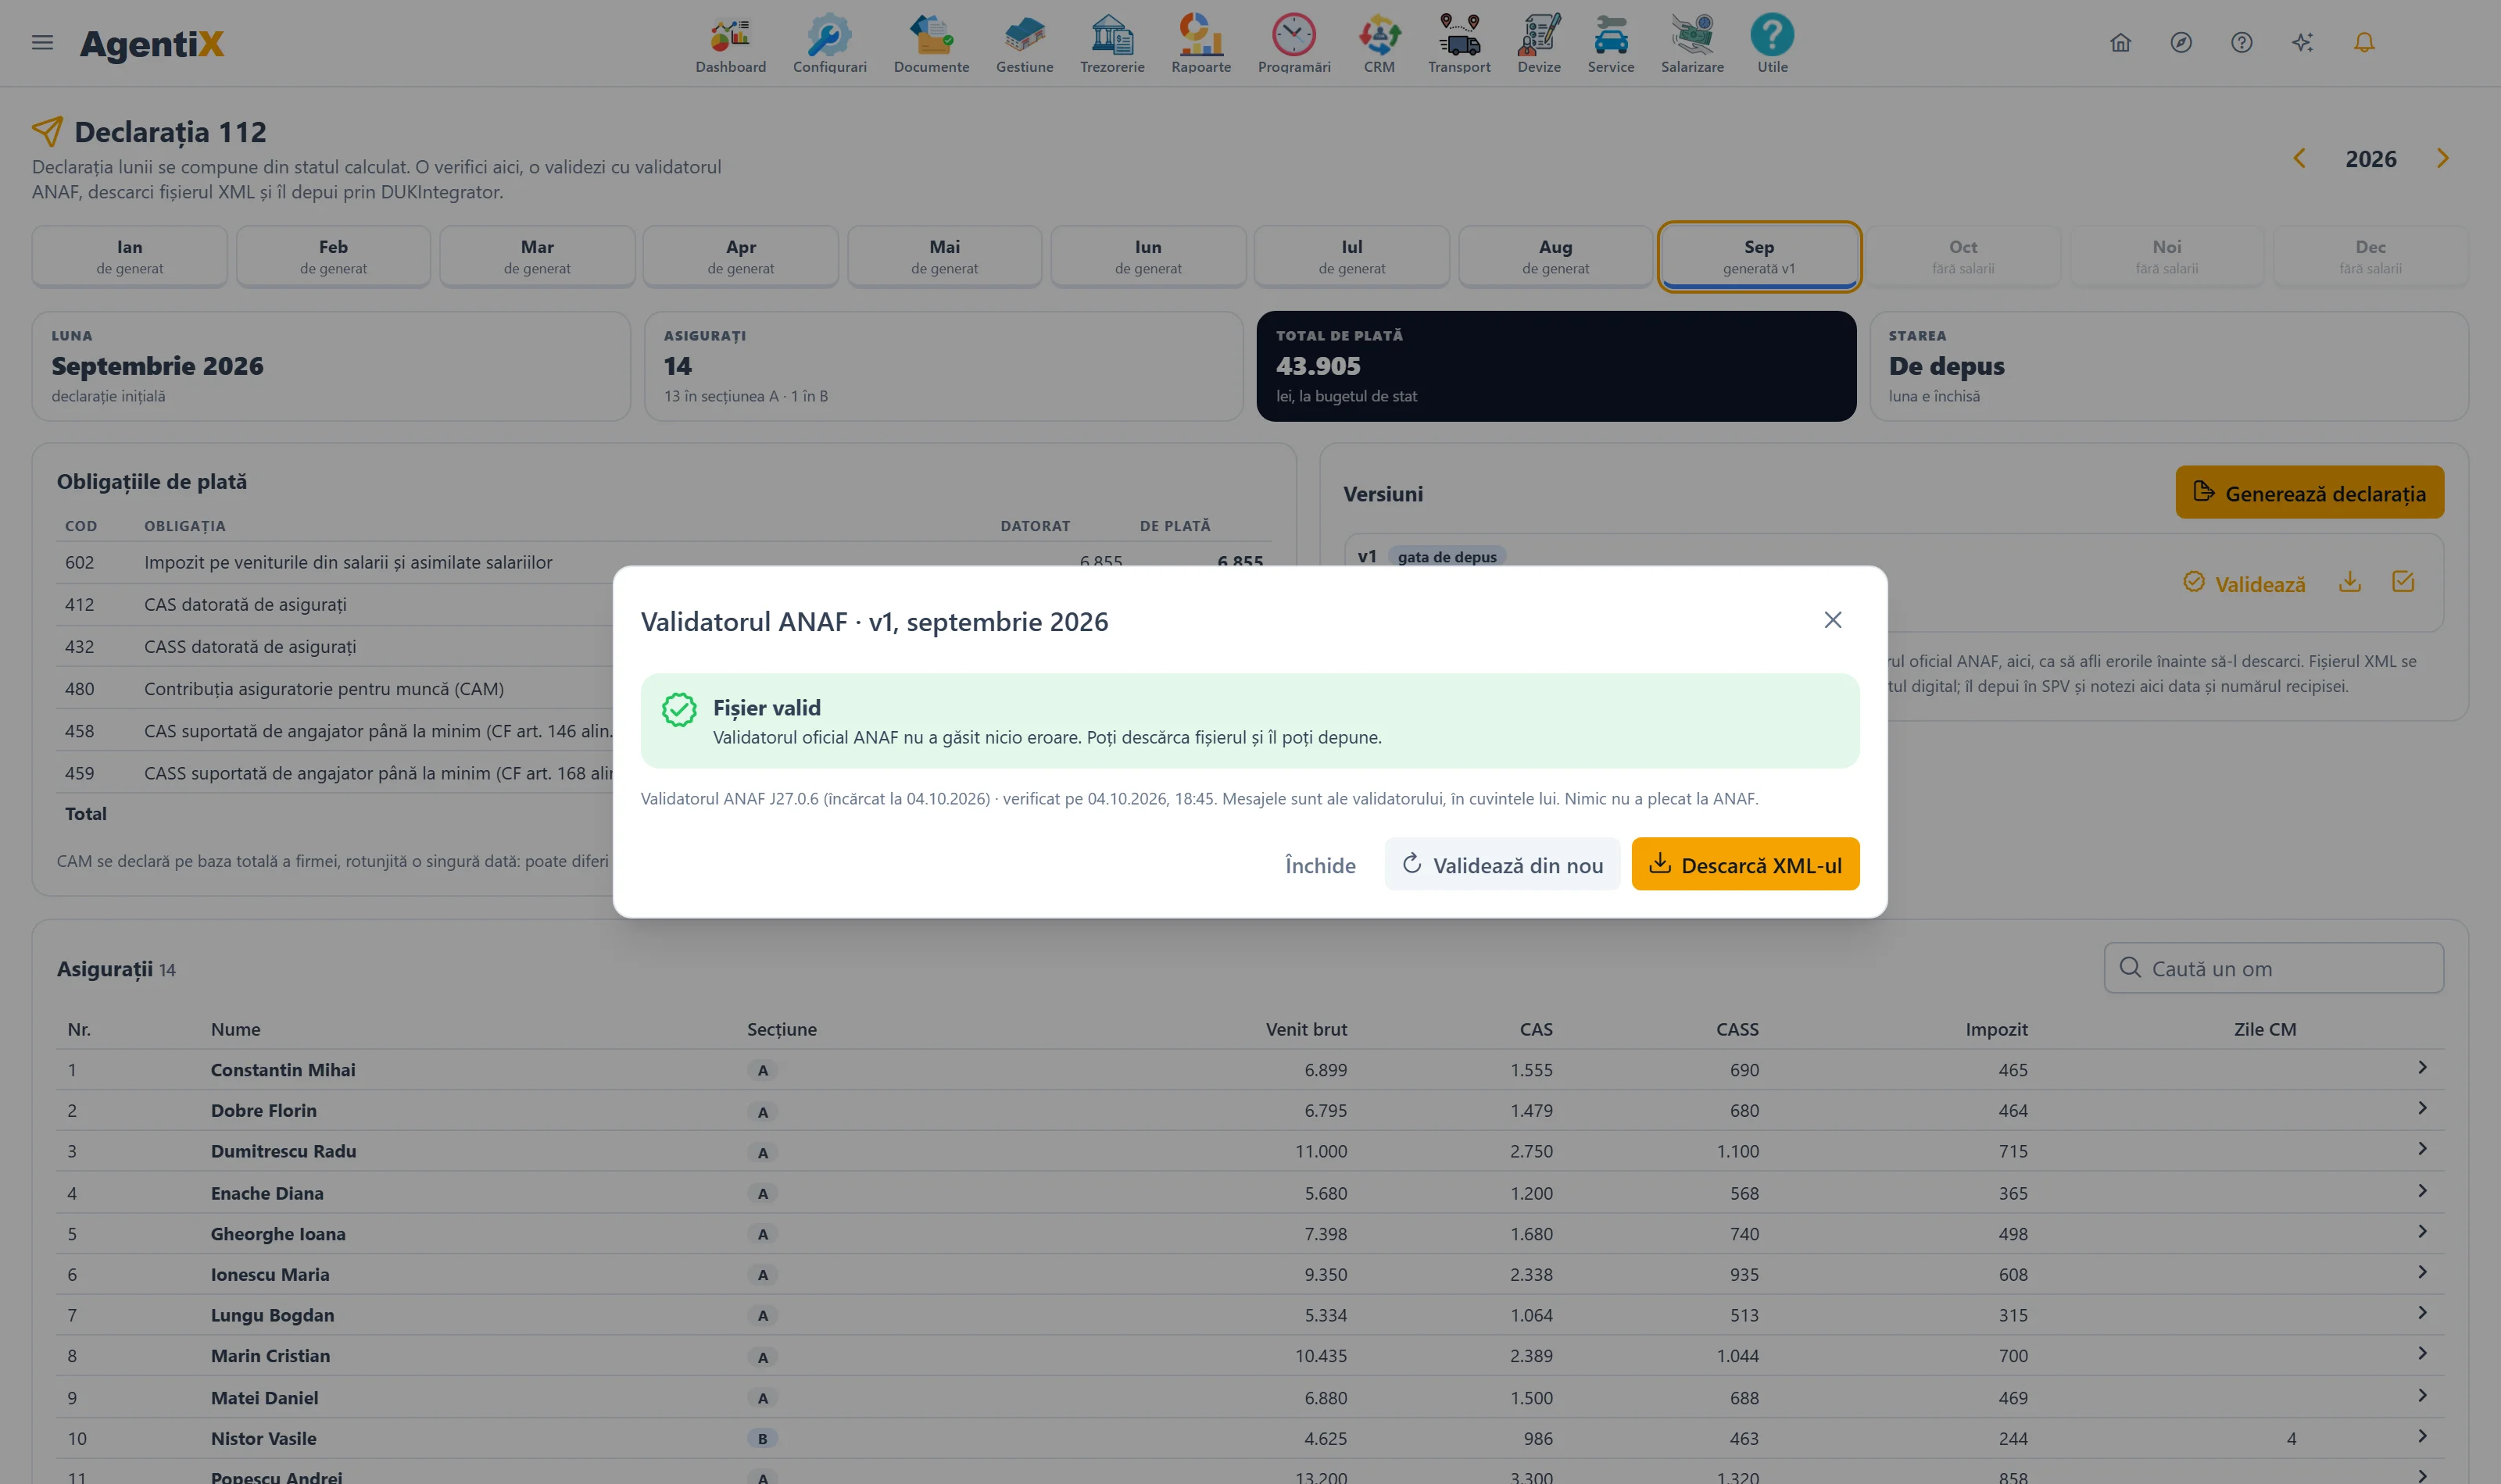Image resolution: width=2501 pixels, height=1484 pixels.
Task: Open the Salarizare module
Action: tap(1691, 44)
